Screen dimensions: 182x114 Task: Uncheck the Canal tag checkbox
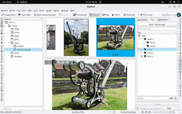(x=142, y=49)
